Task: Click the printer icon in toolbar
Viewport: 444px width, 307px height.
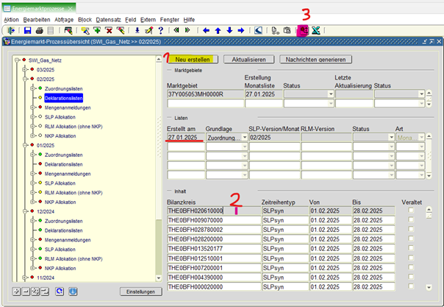Action: coord(38,31)
